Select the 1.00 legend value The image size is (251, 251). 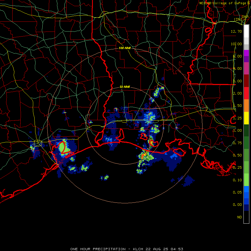pos(237,131)
